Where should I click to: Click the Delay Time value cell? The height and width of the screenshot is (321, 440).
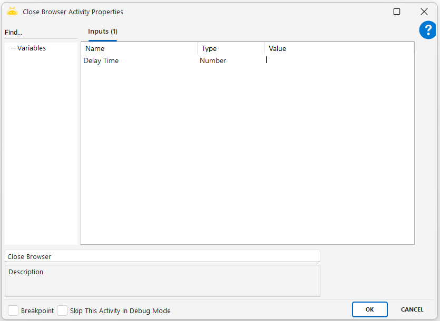337,60
